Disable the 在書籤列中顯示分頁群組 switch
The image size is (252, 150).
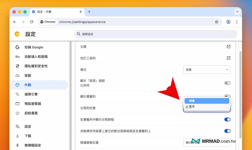pyautogui.click(x=227, y=119)
